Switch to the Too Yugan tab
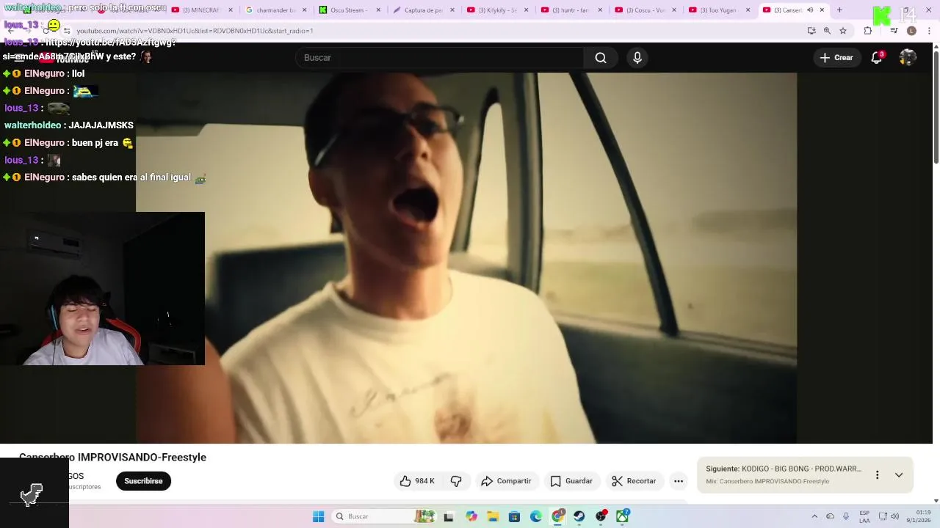The width and height of the screenshot is (940, 528). point(718,10)
